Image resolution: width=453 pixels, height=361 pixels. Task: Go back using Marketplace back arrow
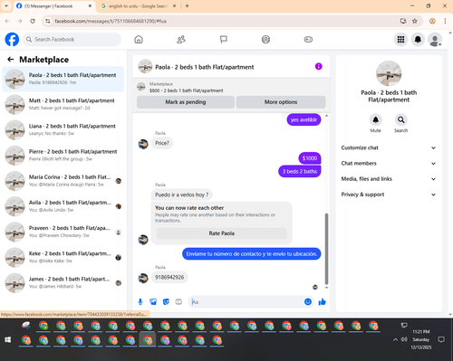(x=11, y=60)
